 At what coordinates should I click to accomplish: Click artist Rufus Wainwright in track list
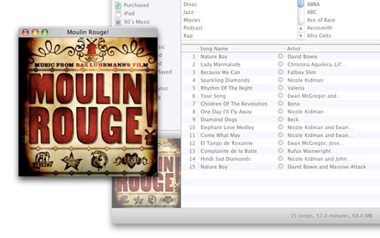click(309, 151)
